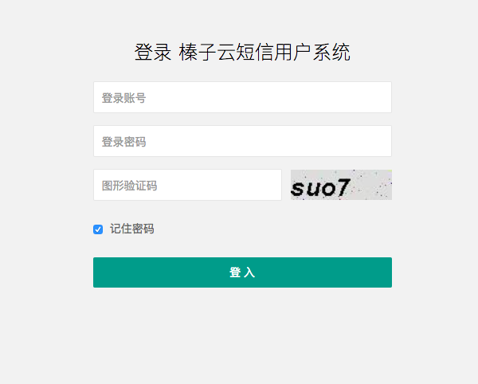The height and width of the screenshot is (384, 478).
Task: Click the 记住密码 label text
Action: 131,229
